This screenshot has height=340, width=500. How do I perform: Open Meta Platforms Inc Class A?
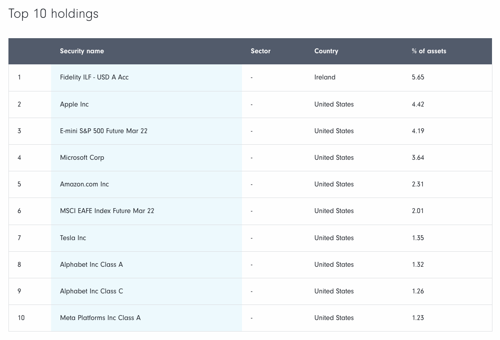point(100,318)
